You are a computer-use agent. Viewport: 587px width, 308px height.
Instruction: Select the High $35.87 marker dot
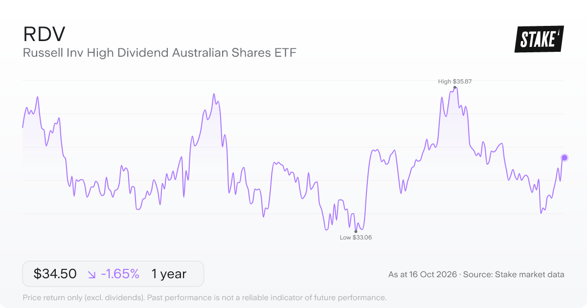click(455, 88)
